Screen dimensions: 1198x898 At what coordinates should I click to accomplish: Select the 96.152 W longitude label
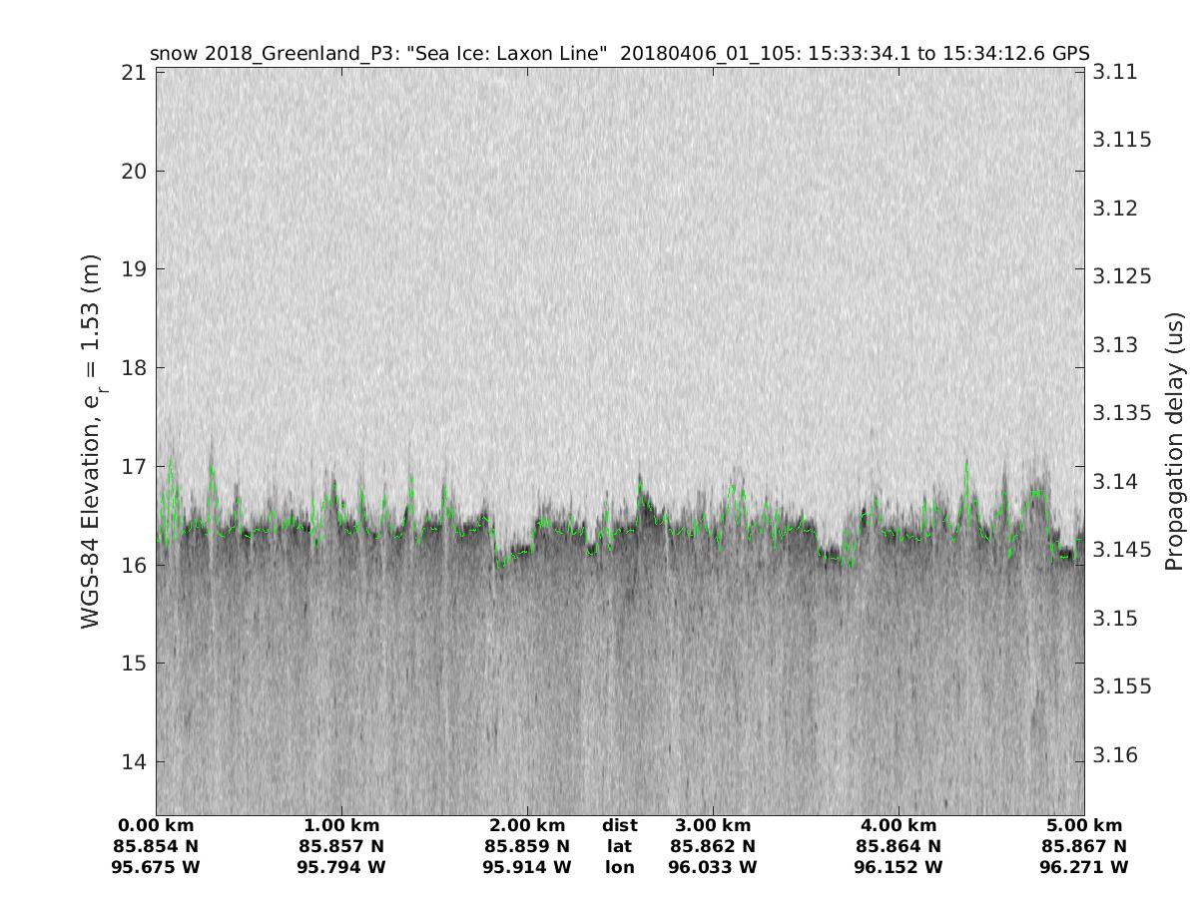(898, 868)
